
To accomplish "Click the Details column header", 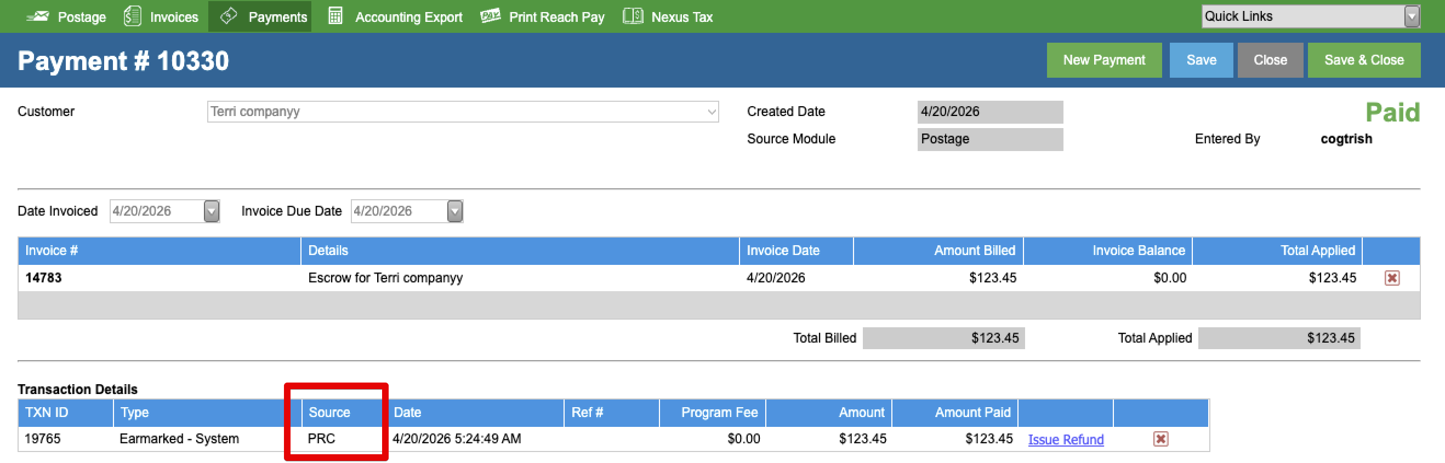I will tap(520, 251).
